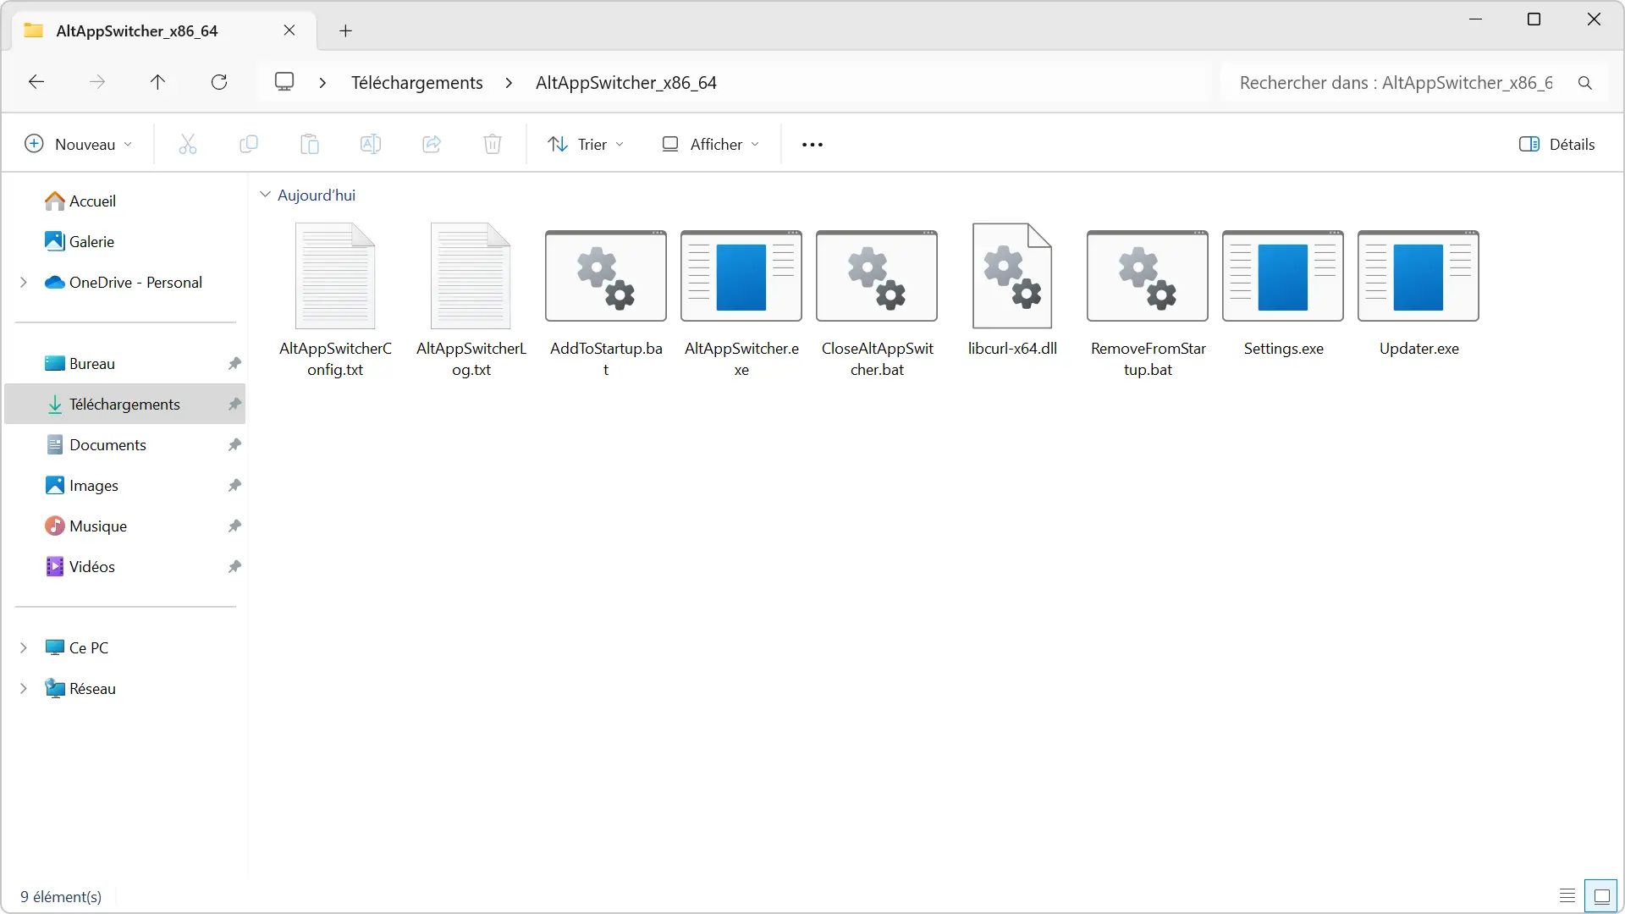Expand chevron after PC icon in address bar
The height and width of the screenshot is (914, 1625).
pos(322,82)
